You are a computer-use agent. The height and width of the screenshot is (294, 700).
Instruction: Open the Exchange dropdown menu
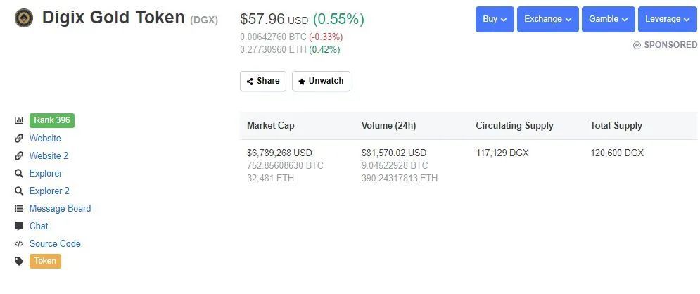pos(548,19)
